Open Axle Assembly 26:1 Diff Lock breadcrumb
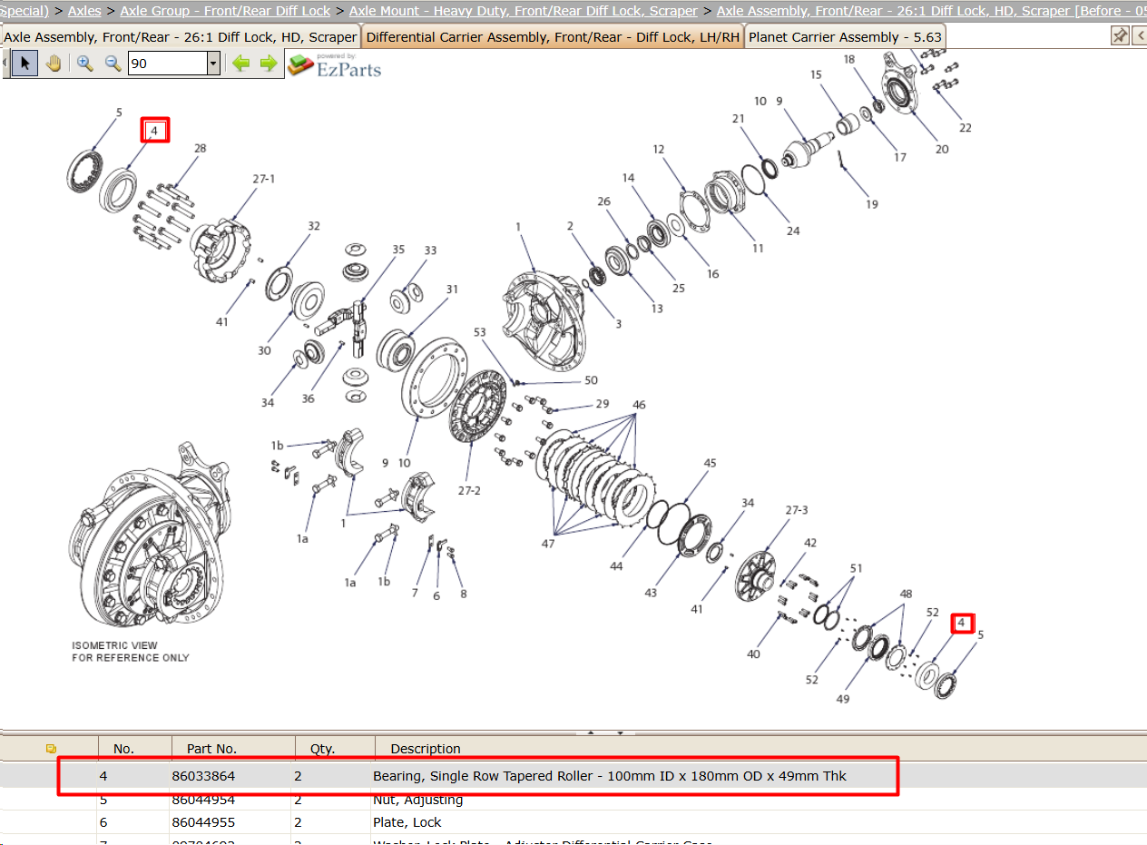This screenshot has height=845, width=1147. [x=931, y=11]
